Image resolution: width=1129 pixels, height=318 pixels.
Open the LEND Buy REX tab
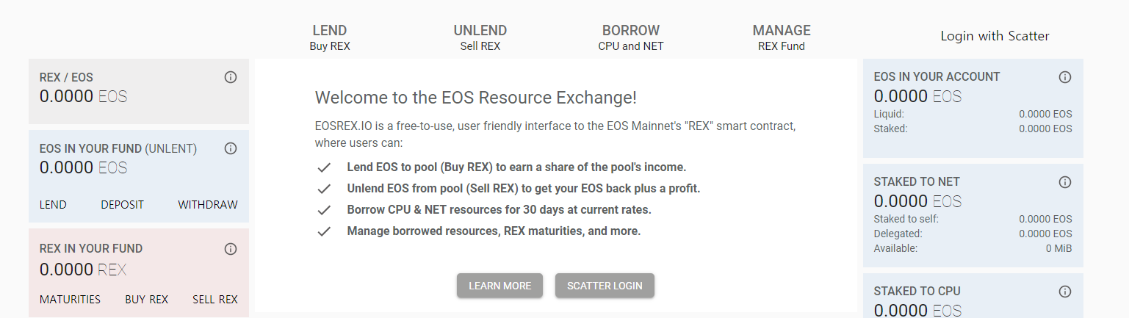point(330,37)
